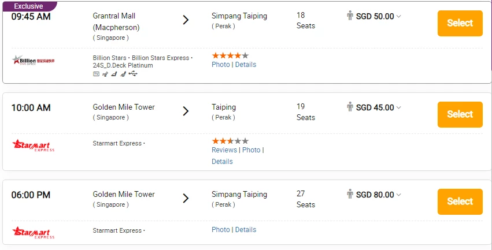492x250 pixels.
Task: Select the 09:45 AM Grantral Mall trip
Action: 460,23
